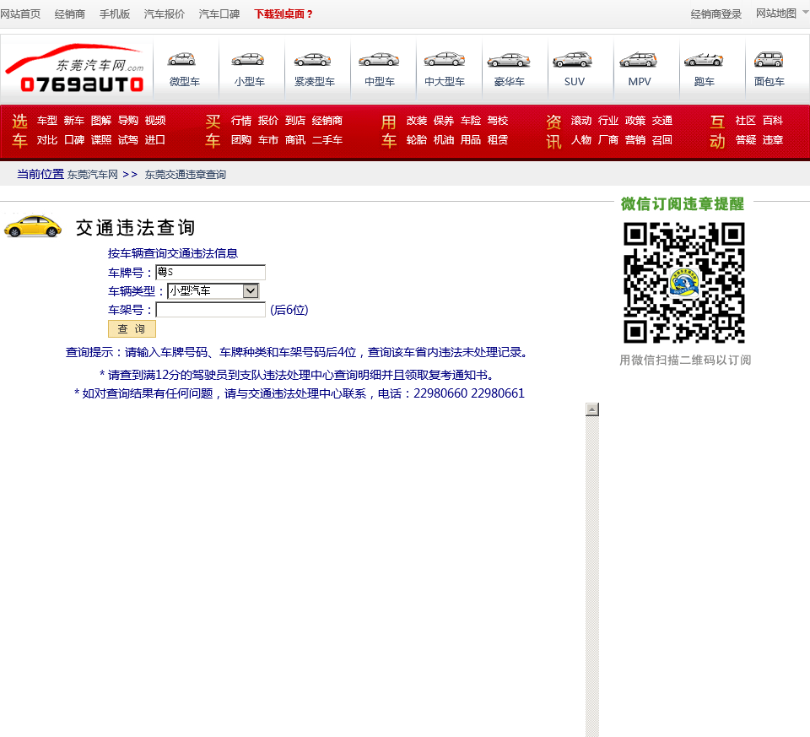
Task: Click 东莞交通违章查询 in the breadcrumb
Action: tap(186, 175)
